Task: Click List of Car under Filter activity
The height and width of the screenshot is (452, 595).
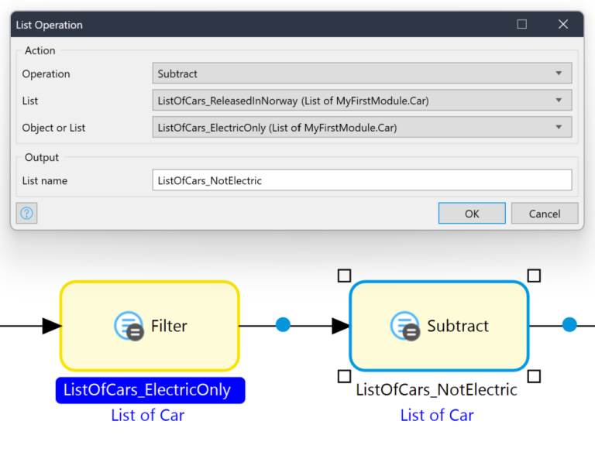Action: click(148, 415)
